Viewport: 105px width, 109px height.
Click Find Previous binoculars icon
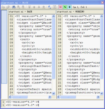pyautogui.click(x=23, y=7)
